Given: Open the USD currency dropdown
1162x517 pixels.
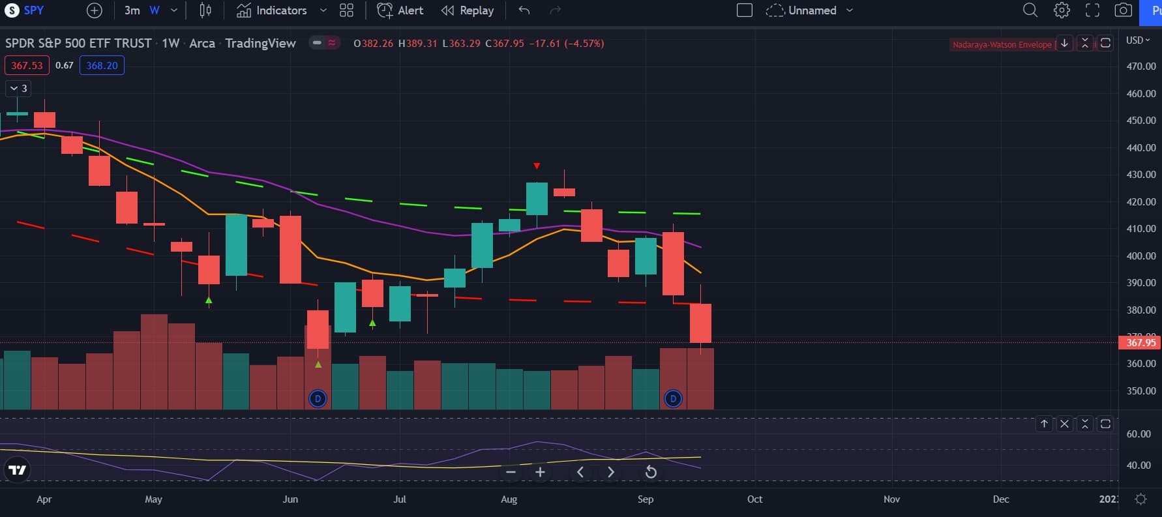Looking at the screenshot, I should coord(1138,40).
